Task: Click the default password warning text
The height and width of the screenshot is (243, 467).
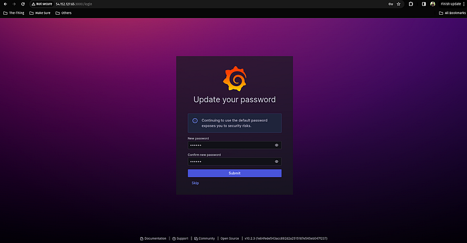Action: [x=234, y=123]
